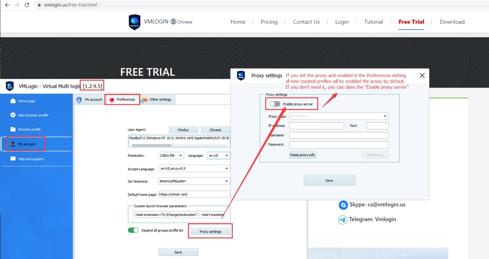Click the Home page house icon
Screen dimensions: 489x259
click(13, 101)
